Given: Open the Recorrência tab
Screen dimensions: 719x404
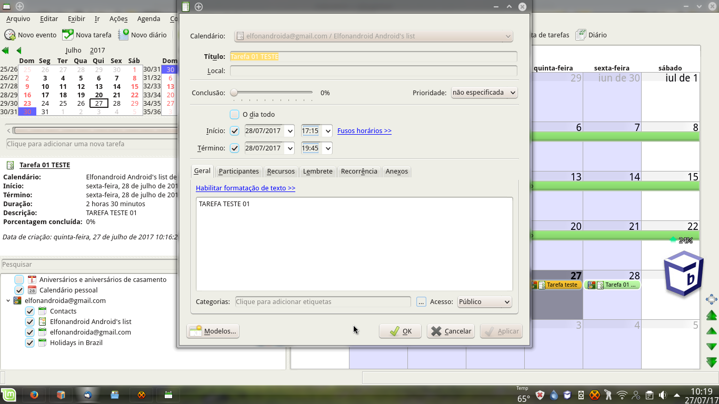Looking at the screenshot, I should (x=359, y=171).
